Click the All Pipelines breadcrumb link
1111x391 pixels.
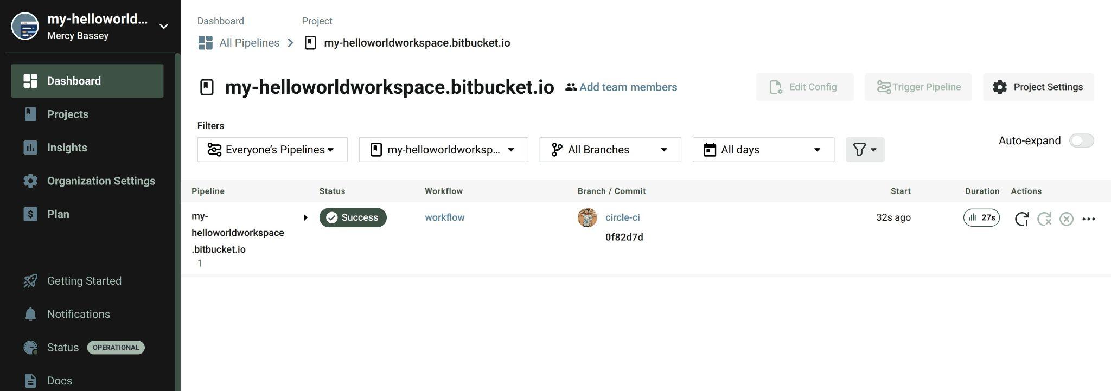click(x=249, y=43)
